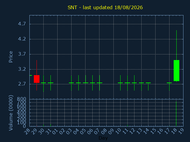Click the green doji cross on day 30
The width and height of the screenshot is (190, 142).
tap(44, 83)
